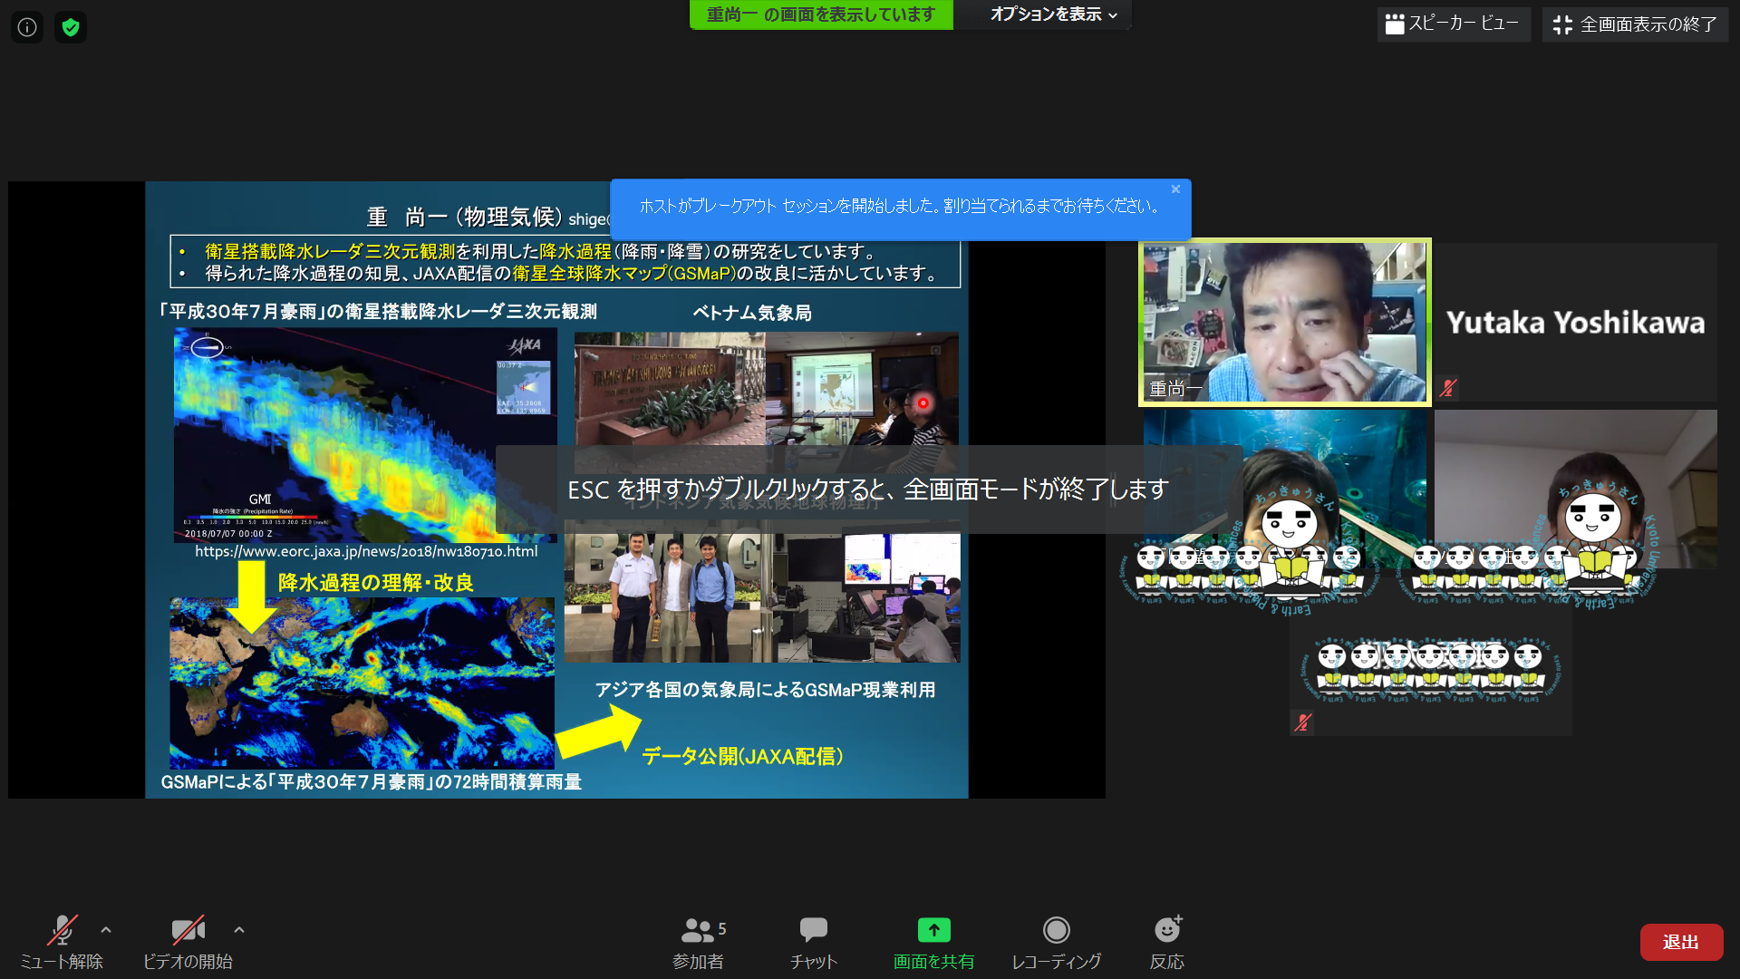
Task: Select the 重尚一 speaker video tile
Action: 1285,322
